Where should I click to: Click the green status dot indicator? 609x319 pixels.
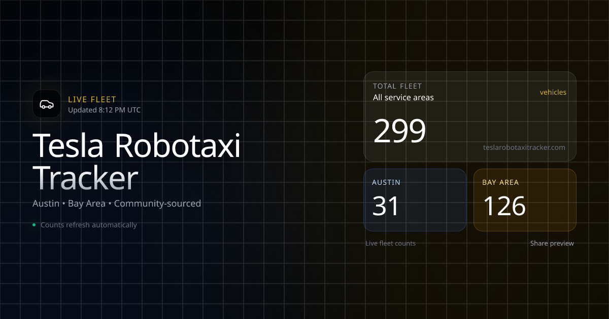(x=34, y=225)
